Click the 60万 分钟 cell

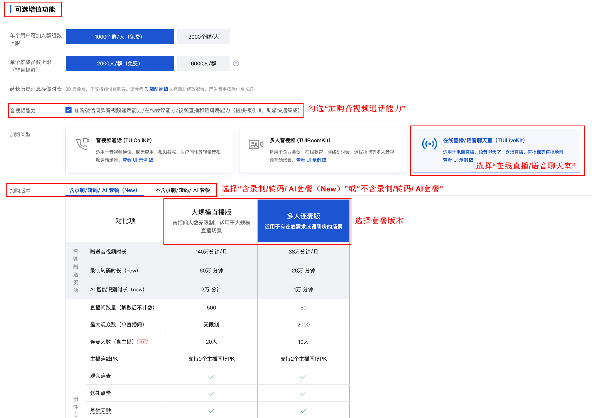211,271
